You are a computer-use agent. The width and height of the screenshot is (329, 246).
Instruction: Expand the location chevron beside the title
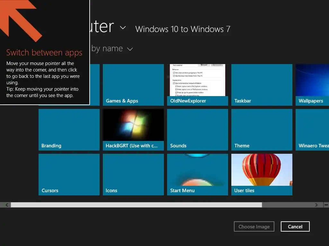123,28
